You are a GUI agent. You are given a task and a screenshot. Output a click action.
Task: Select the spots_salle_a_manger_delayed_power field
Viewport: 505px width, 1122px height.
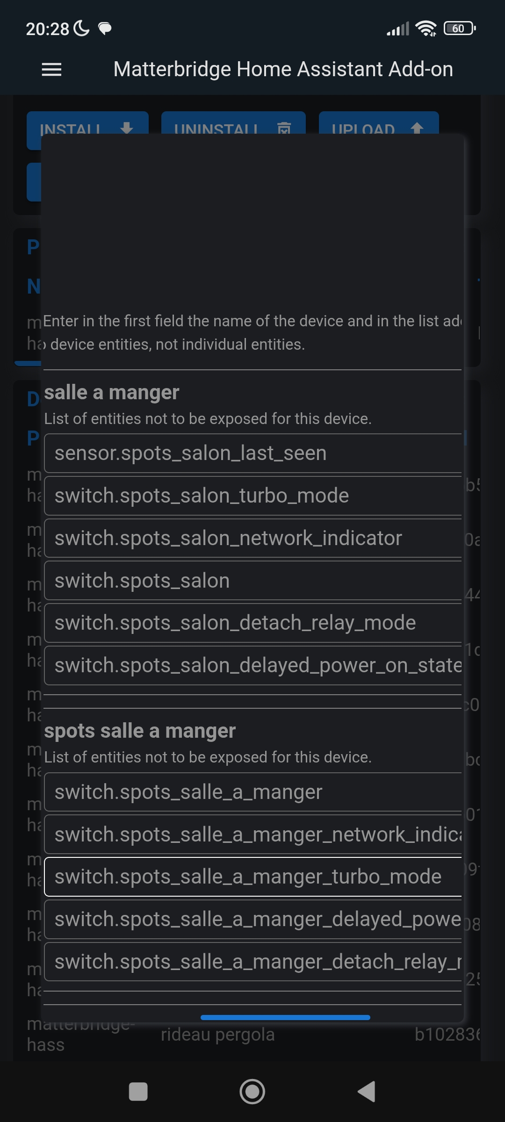(x=252, y=920)
